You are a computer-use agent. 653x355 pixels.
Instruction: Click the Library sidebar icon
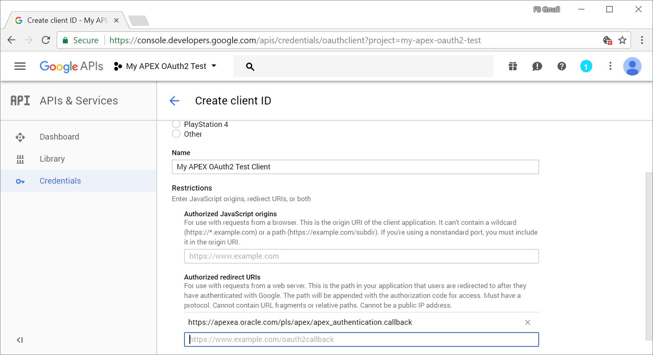pos(20,159)
